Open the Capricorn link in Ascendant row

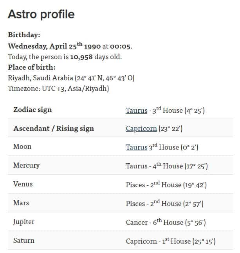pos(141,128)
